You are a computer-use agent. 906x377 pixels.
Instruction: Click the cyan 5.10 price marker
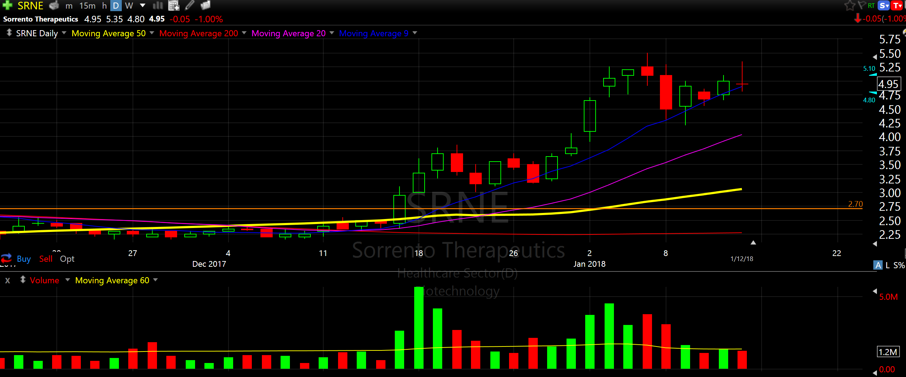[x=869, y=69]
